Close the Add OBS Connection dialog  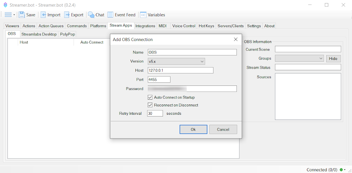click(235, 39)
